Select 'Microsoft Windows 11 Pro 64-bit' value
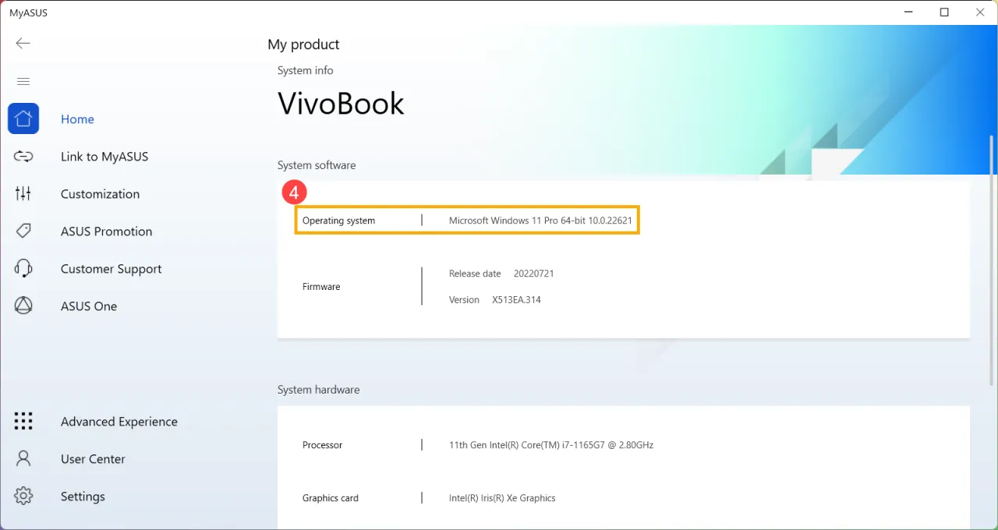The image size is (998, 530). click(540, 221)
